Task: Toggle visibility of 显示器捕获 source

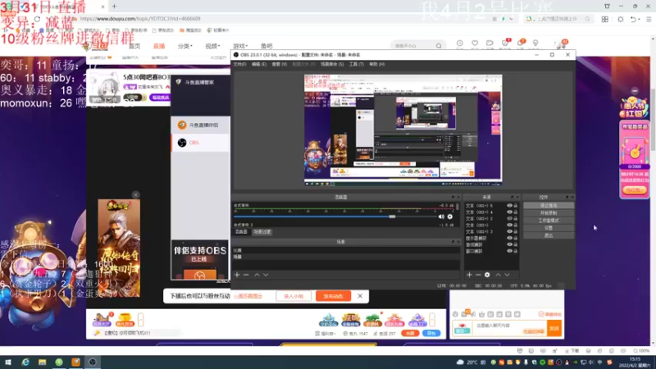Action: 509,238
